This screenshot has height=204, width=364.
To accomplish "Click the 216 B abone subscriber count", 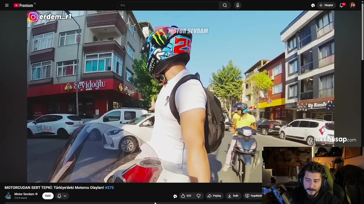I will click(x=20, y=198).
